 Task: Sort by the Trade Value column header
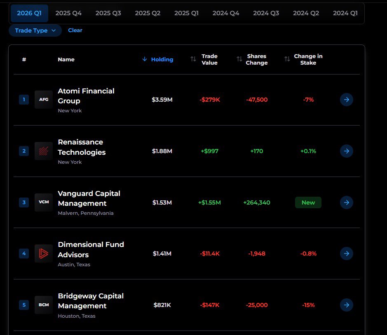pyautogui.click(x=209, y=59)
